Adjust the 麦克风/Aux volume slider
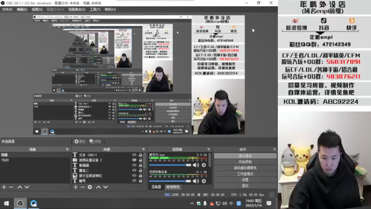The image size is (371, 209). point(170,165)
